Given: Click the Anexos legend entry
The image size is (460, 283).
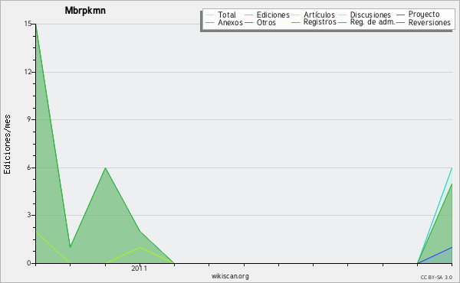Looking at the screenshot, I should (230, 22).
